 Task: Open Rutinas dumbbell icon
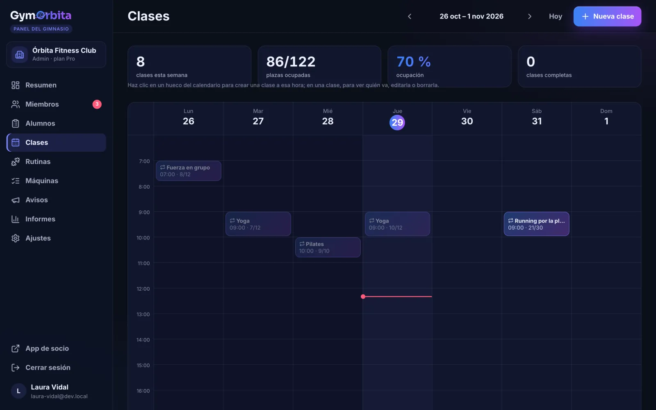(x=16, y=162)
